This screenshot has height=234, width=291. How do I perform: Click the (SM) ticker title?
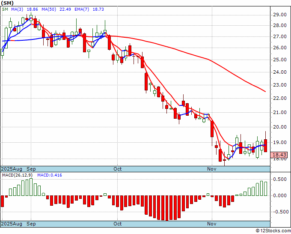(7, 3)
